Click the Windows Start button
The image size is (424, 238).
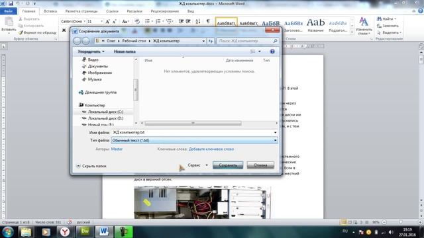(x=7, y=232)
